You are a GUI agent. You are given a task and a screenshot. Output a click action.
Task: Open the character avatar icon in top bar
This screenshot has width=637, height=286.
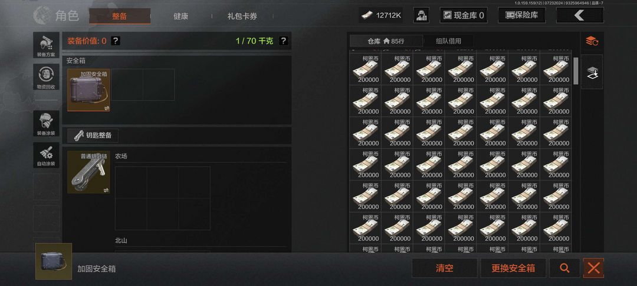click(x=421, y=15)
